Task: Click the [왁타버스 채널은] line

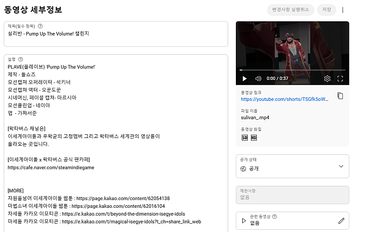Action: coord(26,129)
